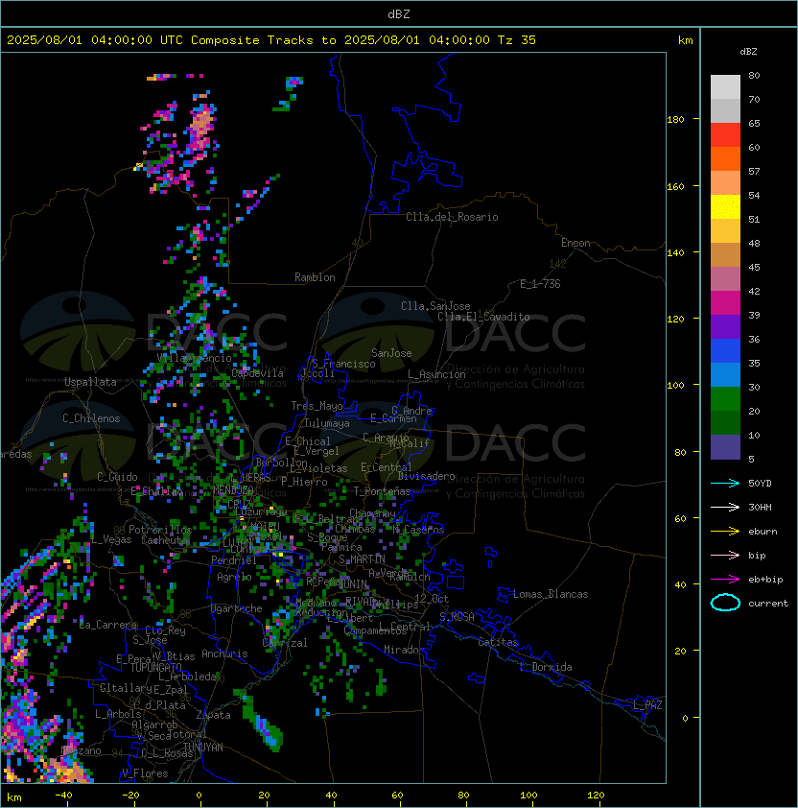The height and width of the screenshot is (808, 798).
Task: Click the 'Agrelo' map label
Action: click(234, 577)
